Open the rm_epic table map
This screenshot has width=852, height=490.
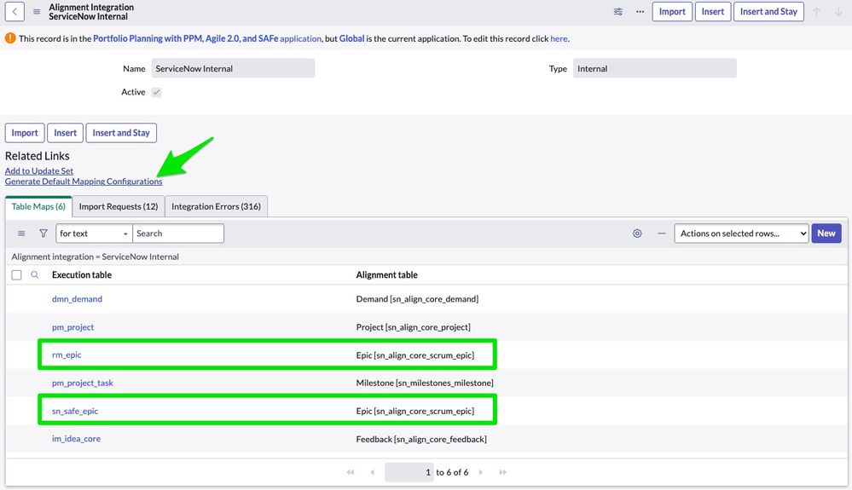pyautogui.click(x=67, y=355)
